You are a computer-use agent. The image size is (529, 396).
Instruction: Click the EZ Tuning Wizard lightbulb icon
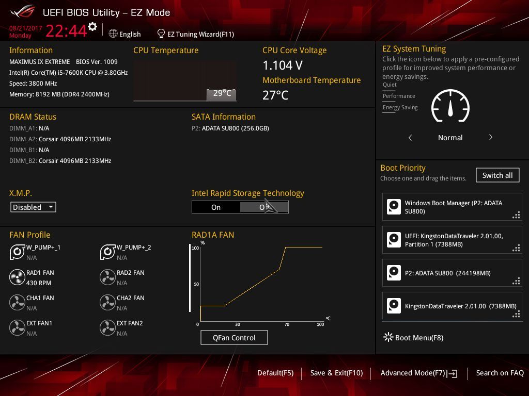161,34
